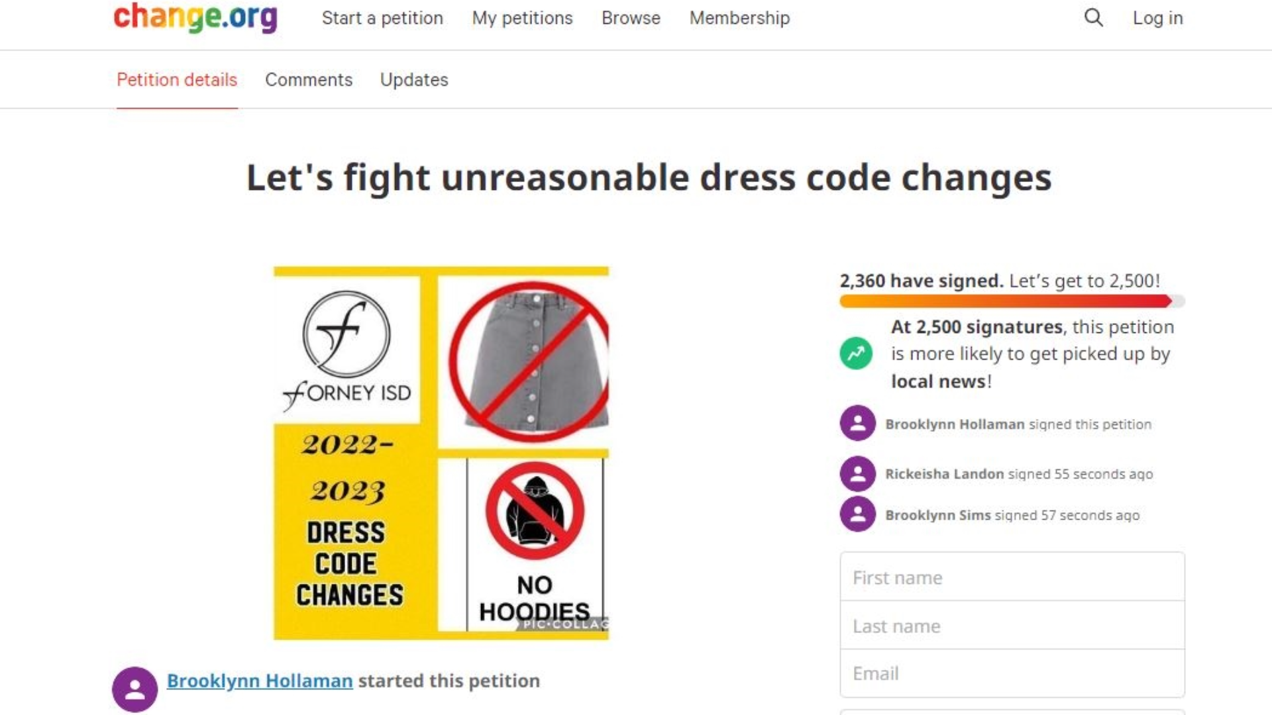
Task: Click the change.org logo
Action: (195, 18)
